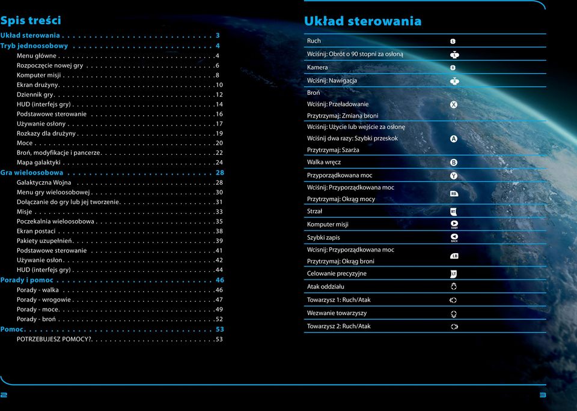
Task: Click the Y button icon for Przyporządkowana moc
Action: [454, 176]
